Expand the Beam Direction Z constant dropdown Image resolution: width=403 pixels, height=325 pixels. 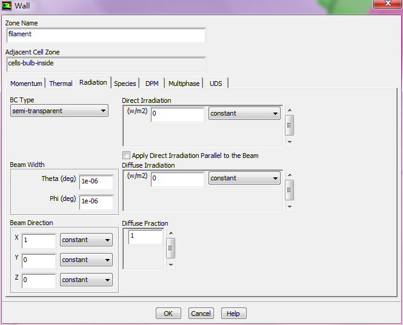(x=86, y=280)
